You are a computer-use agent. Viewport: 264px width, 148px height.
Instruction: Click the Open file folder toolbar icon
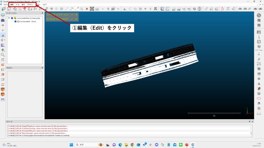(4, 9)
